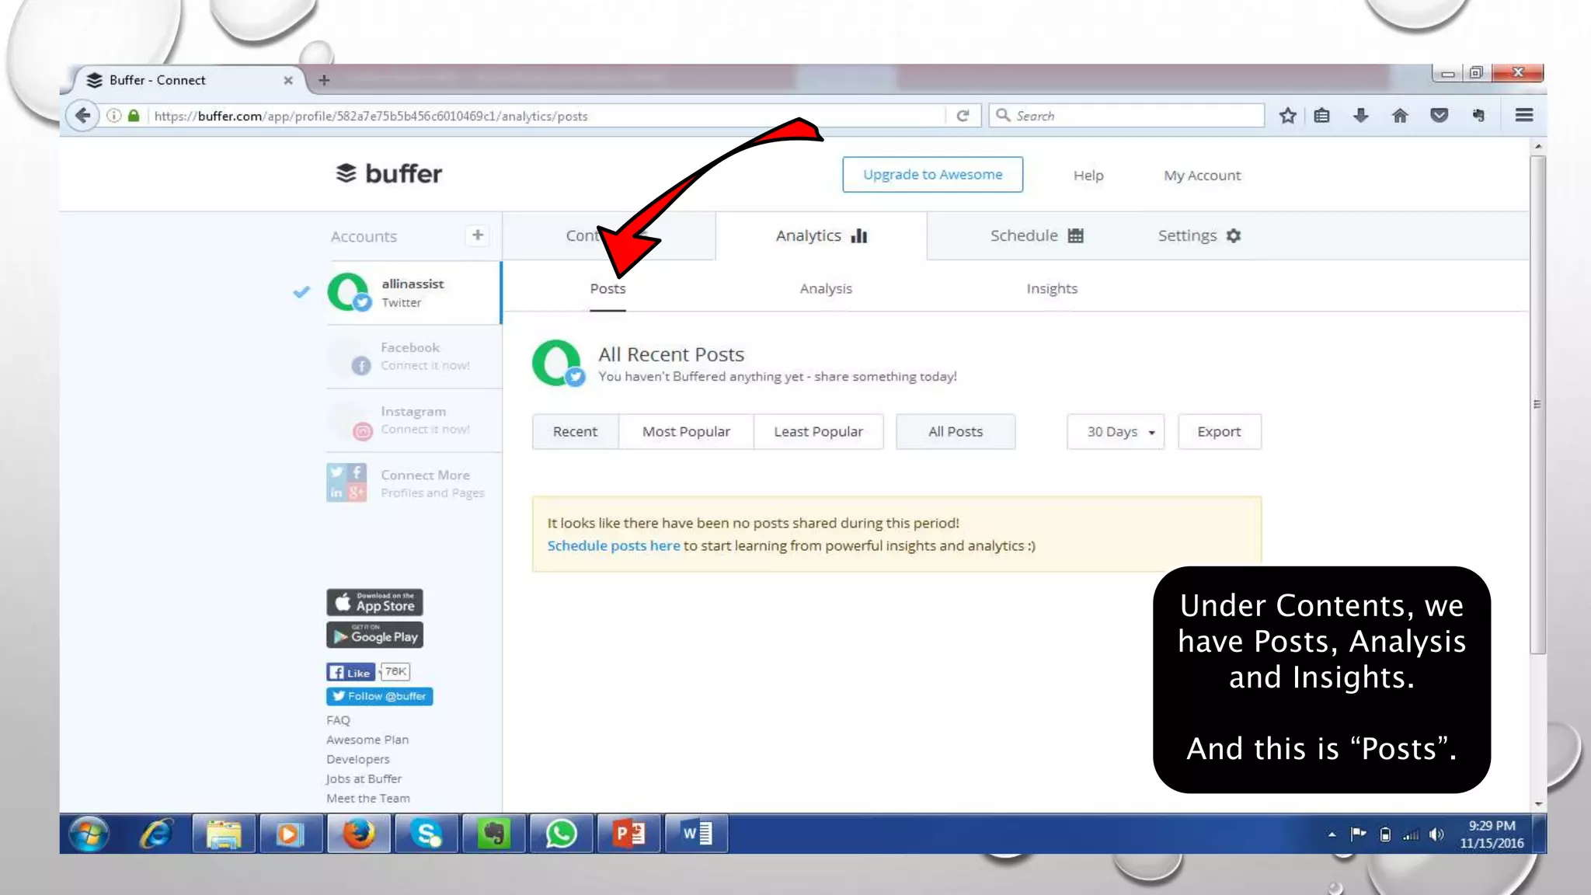1591x895 pixels.
Task: Reload the page with refresh icon
Action: tap(963, 116)
